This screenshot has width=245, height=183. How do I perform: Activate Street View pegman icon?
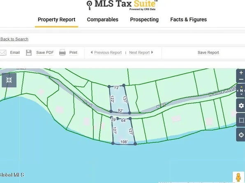coord(238,177)
